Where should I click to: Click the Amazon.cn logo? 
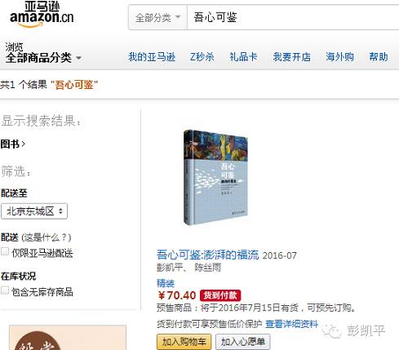tap(42, 14)
